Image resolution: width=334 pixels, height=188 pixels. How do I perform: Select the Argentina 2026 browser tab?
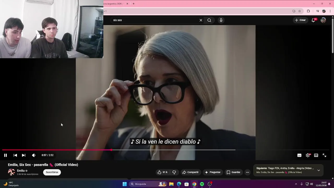click(114, 4)
